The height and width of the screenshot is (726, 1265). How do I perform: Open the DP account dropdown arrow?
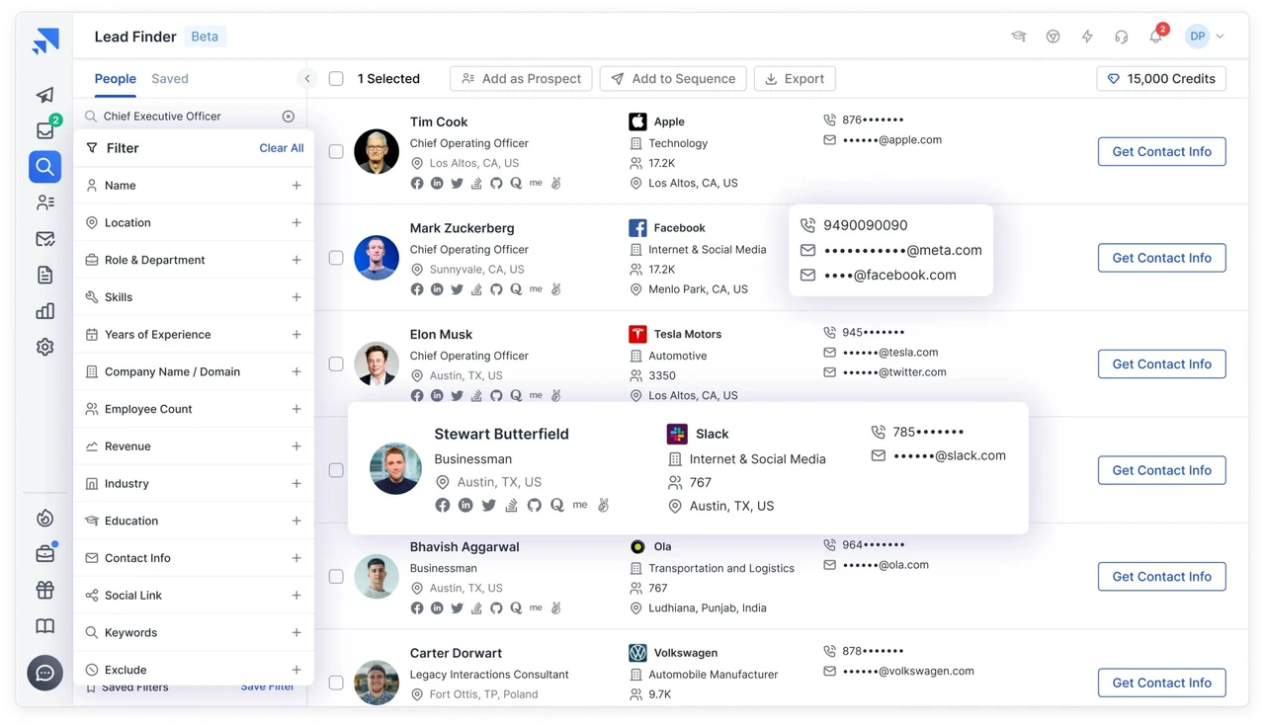[1220, 37]
